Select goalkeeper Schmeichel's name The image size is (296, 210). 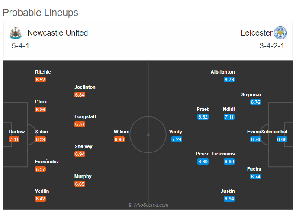coord(274,132)
